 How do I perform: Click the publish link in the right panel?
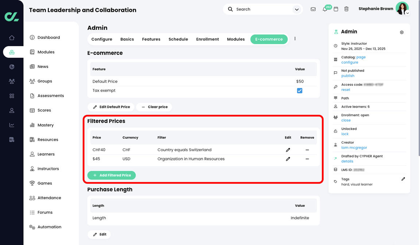coord(347,76)
